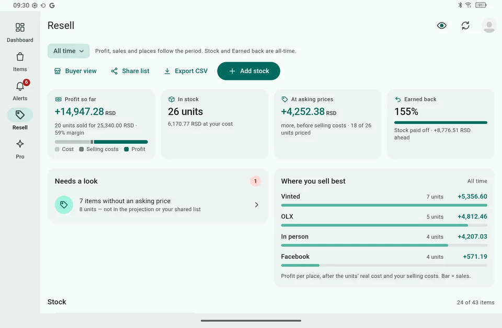
Task: Click the Profit so far breakdown bar
Action: point(101,142)
